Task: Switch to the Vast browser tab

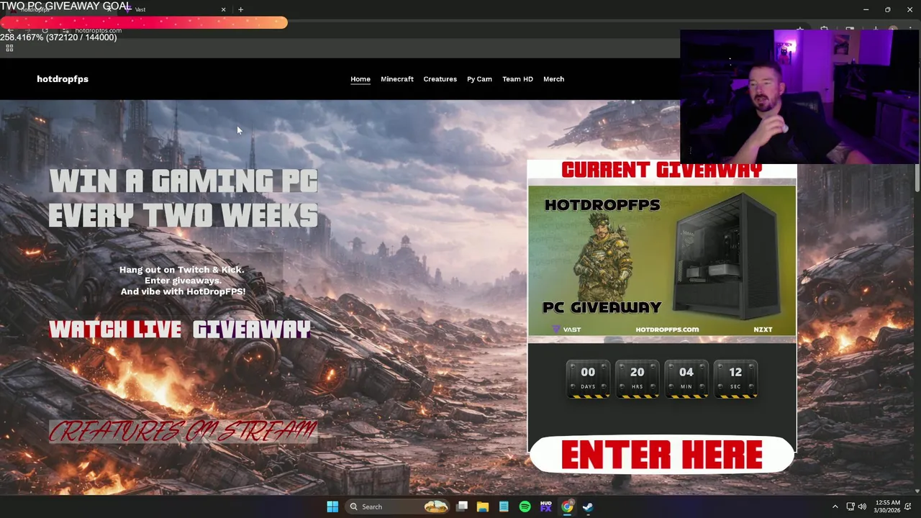Action: pos(173,9)
